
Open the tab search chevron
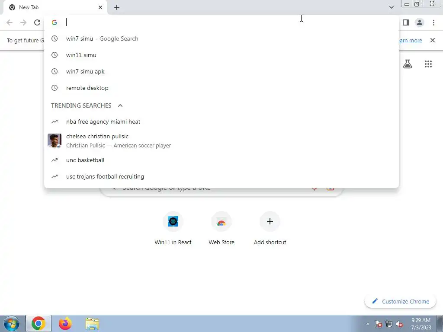pos(391,7)
